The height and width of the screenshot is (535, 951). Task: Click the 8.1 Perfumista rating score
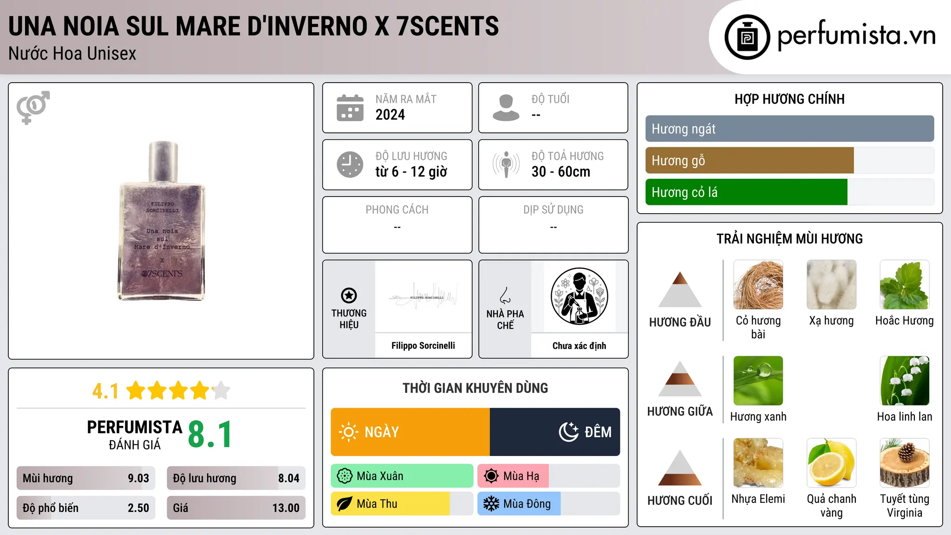[210, 435]
